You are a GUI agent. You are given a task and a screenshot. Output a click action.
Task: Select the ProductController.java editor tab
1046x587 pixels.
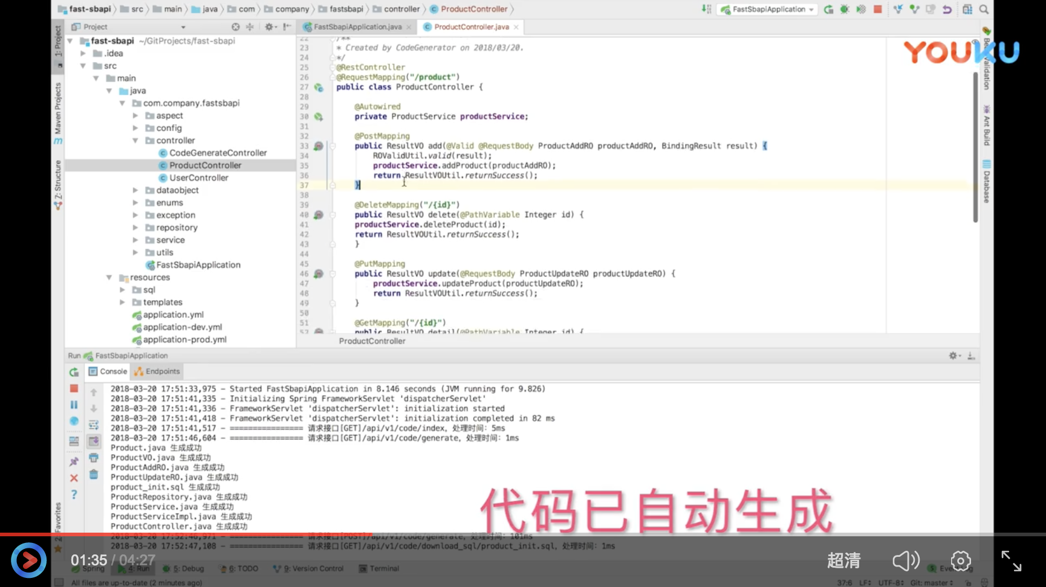point(472,27)
